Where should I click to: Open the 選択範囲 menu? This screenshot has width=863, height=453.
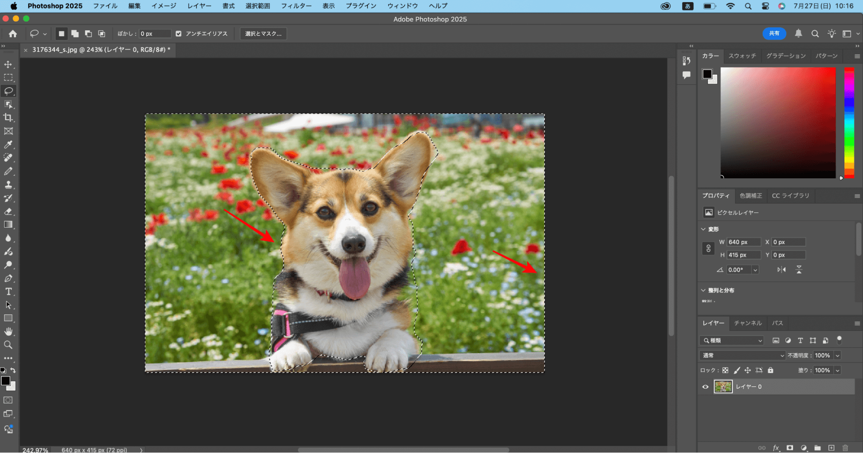click(x=258, y=6)
